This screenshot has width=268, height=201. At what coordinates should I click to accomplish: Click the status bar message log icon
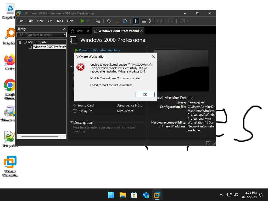click(208, 143)
